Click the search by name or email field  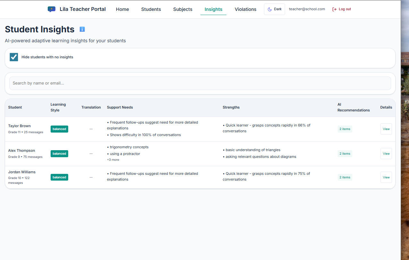coord(200,83)
